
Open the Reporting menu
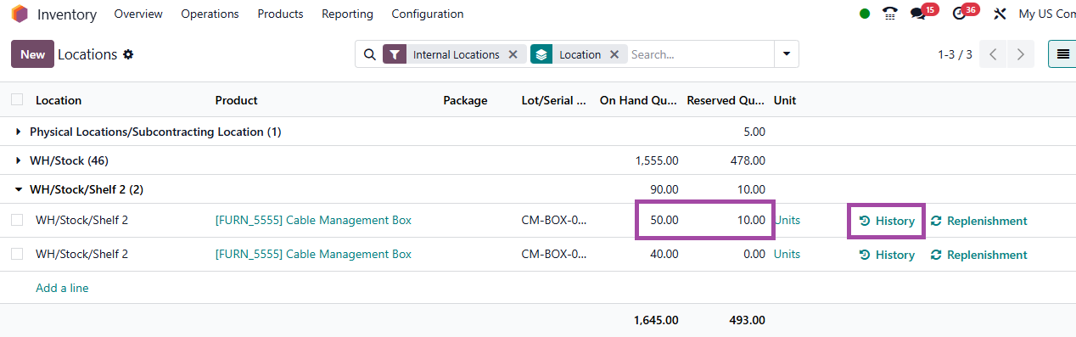coord(347,14)
